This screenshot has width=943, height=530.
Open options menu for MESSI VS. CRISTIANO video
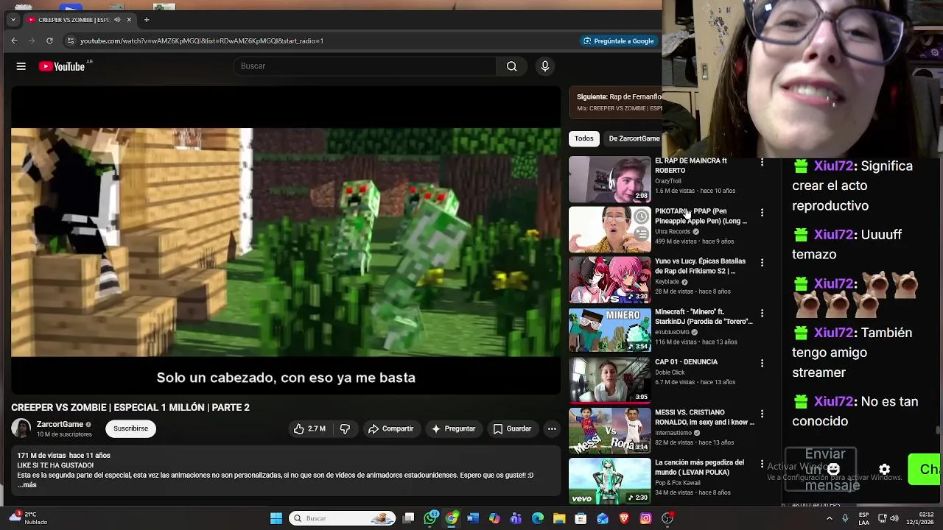pos(763,414)
